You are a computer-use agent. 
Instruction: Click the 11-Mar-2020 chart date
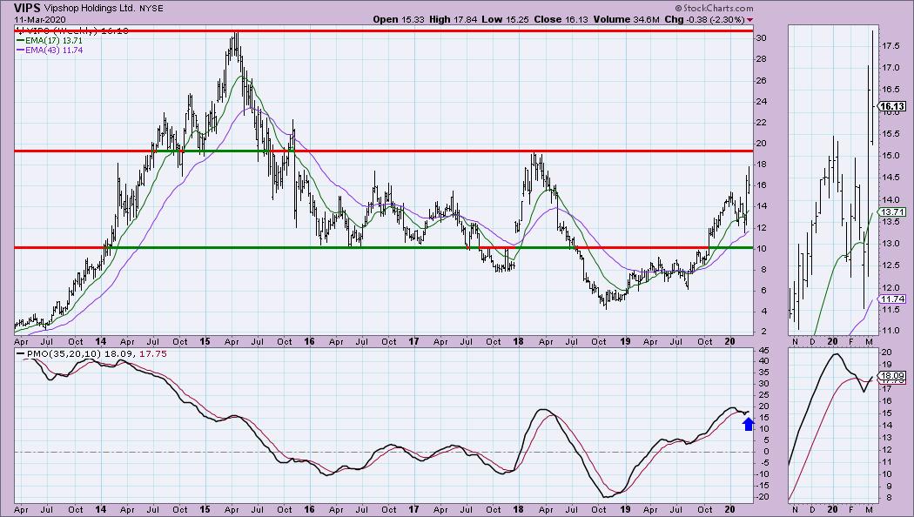41,20
